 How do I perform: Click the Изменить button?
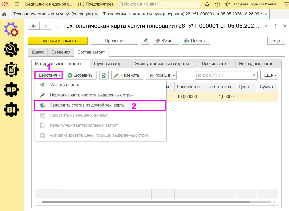127,75
